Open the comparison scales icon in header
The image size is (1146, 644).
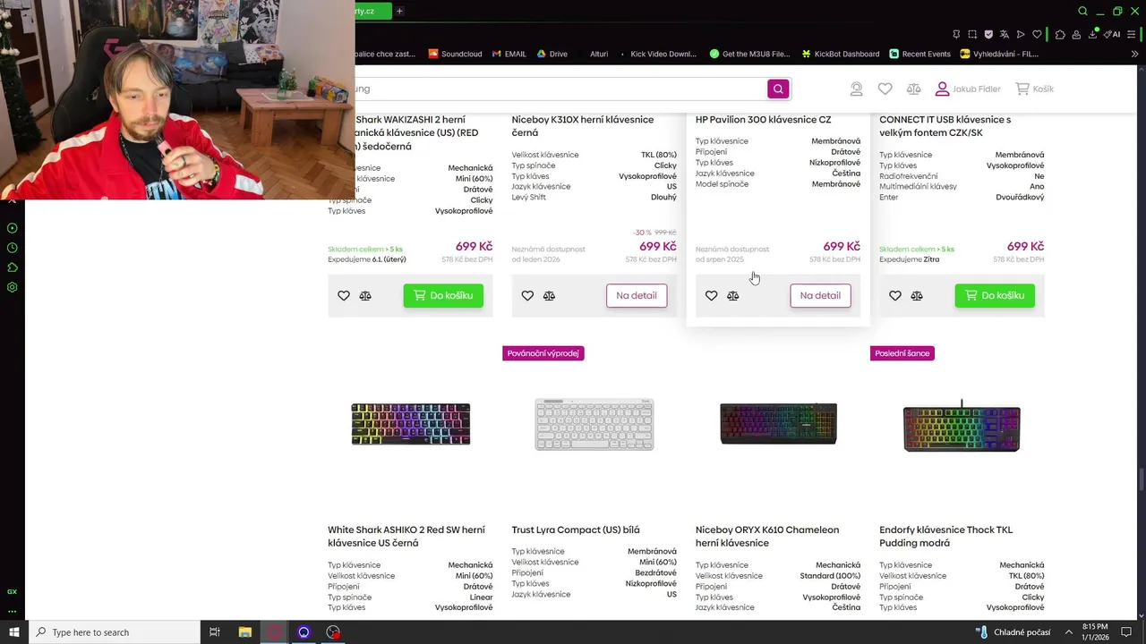point(913,89)
